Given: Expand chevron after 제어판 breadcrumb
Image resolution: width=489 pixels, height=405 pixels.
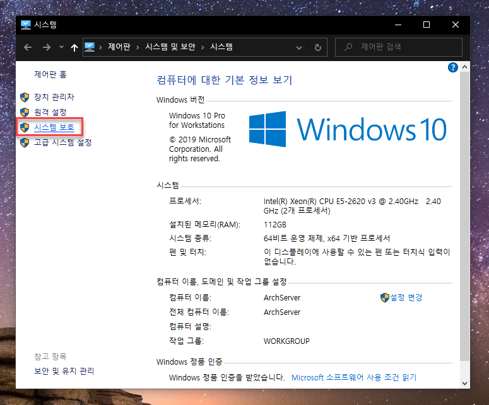Looking at the screenshot, I should 138,47.
